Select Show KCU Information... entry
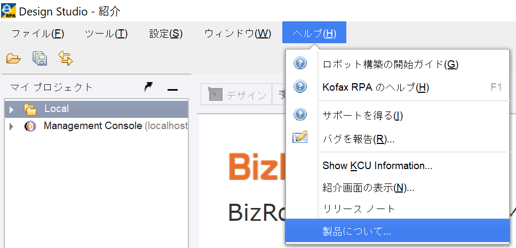516x248 pixels. (397, 165)
